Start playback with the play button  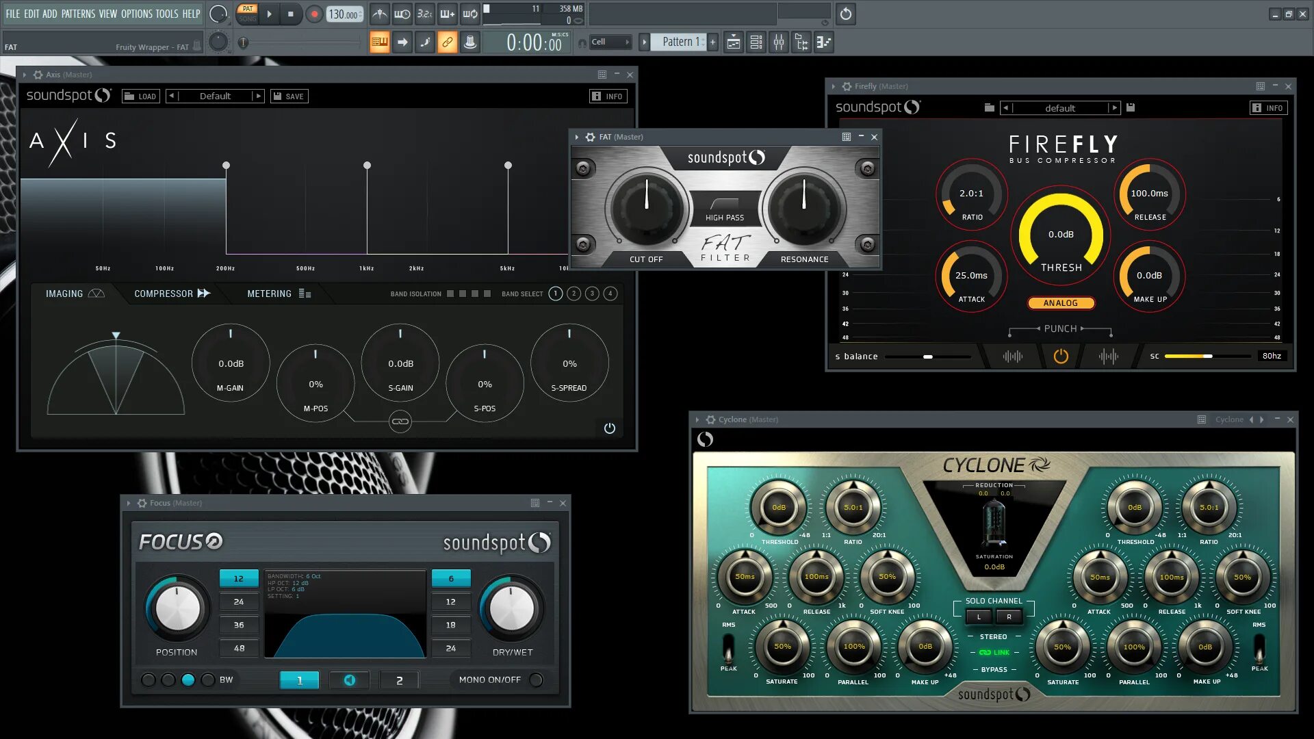[x=269, y=14]
